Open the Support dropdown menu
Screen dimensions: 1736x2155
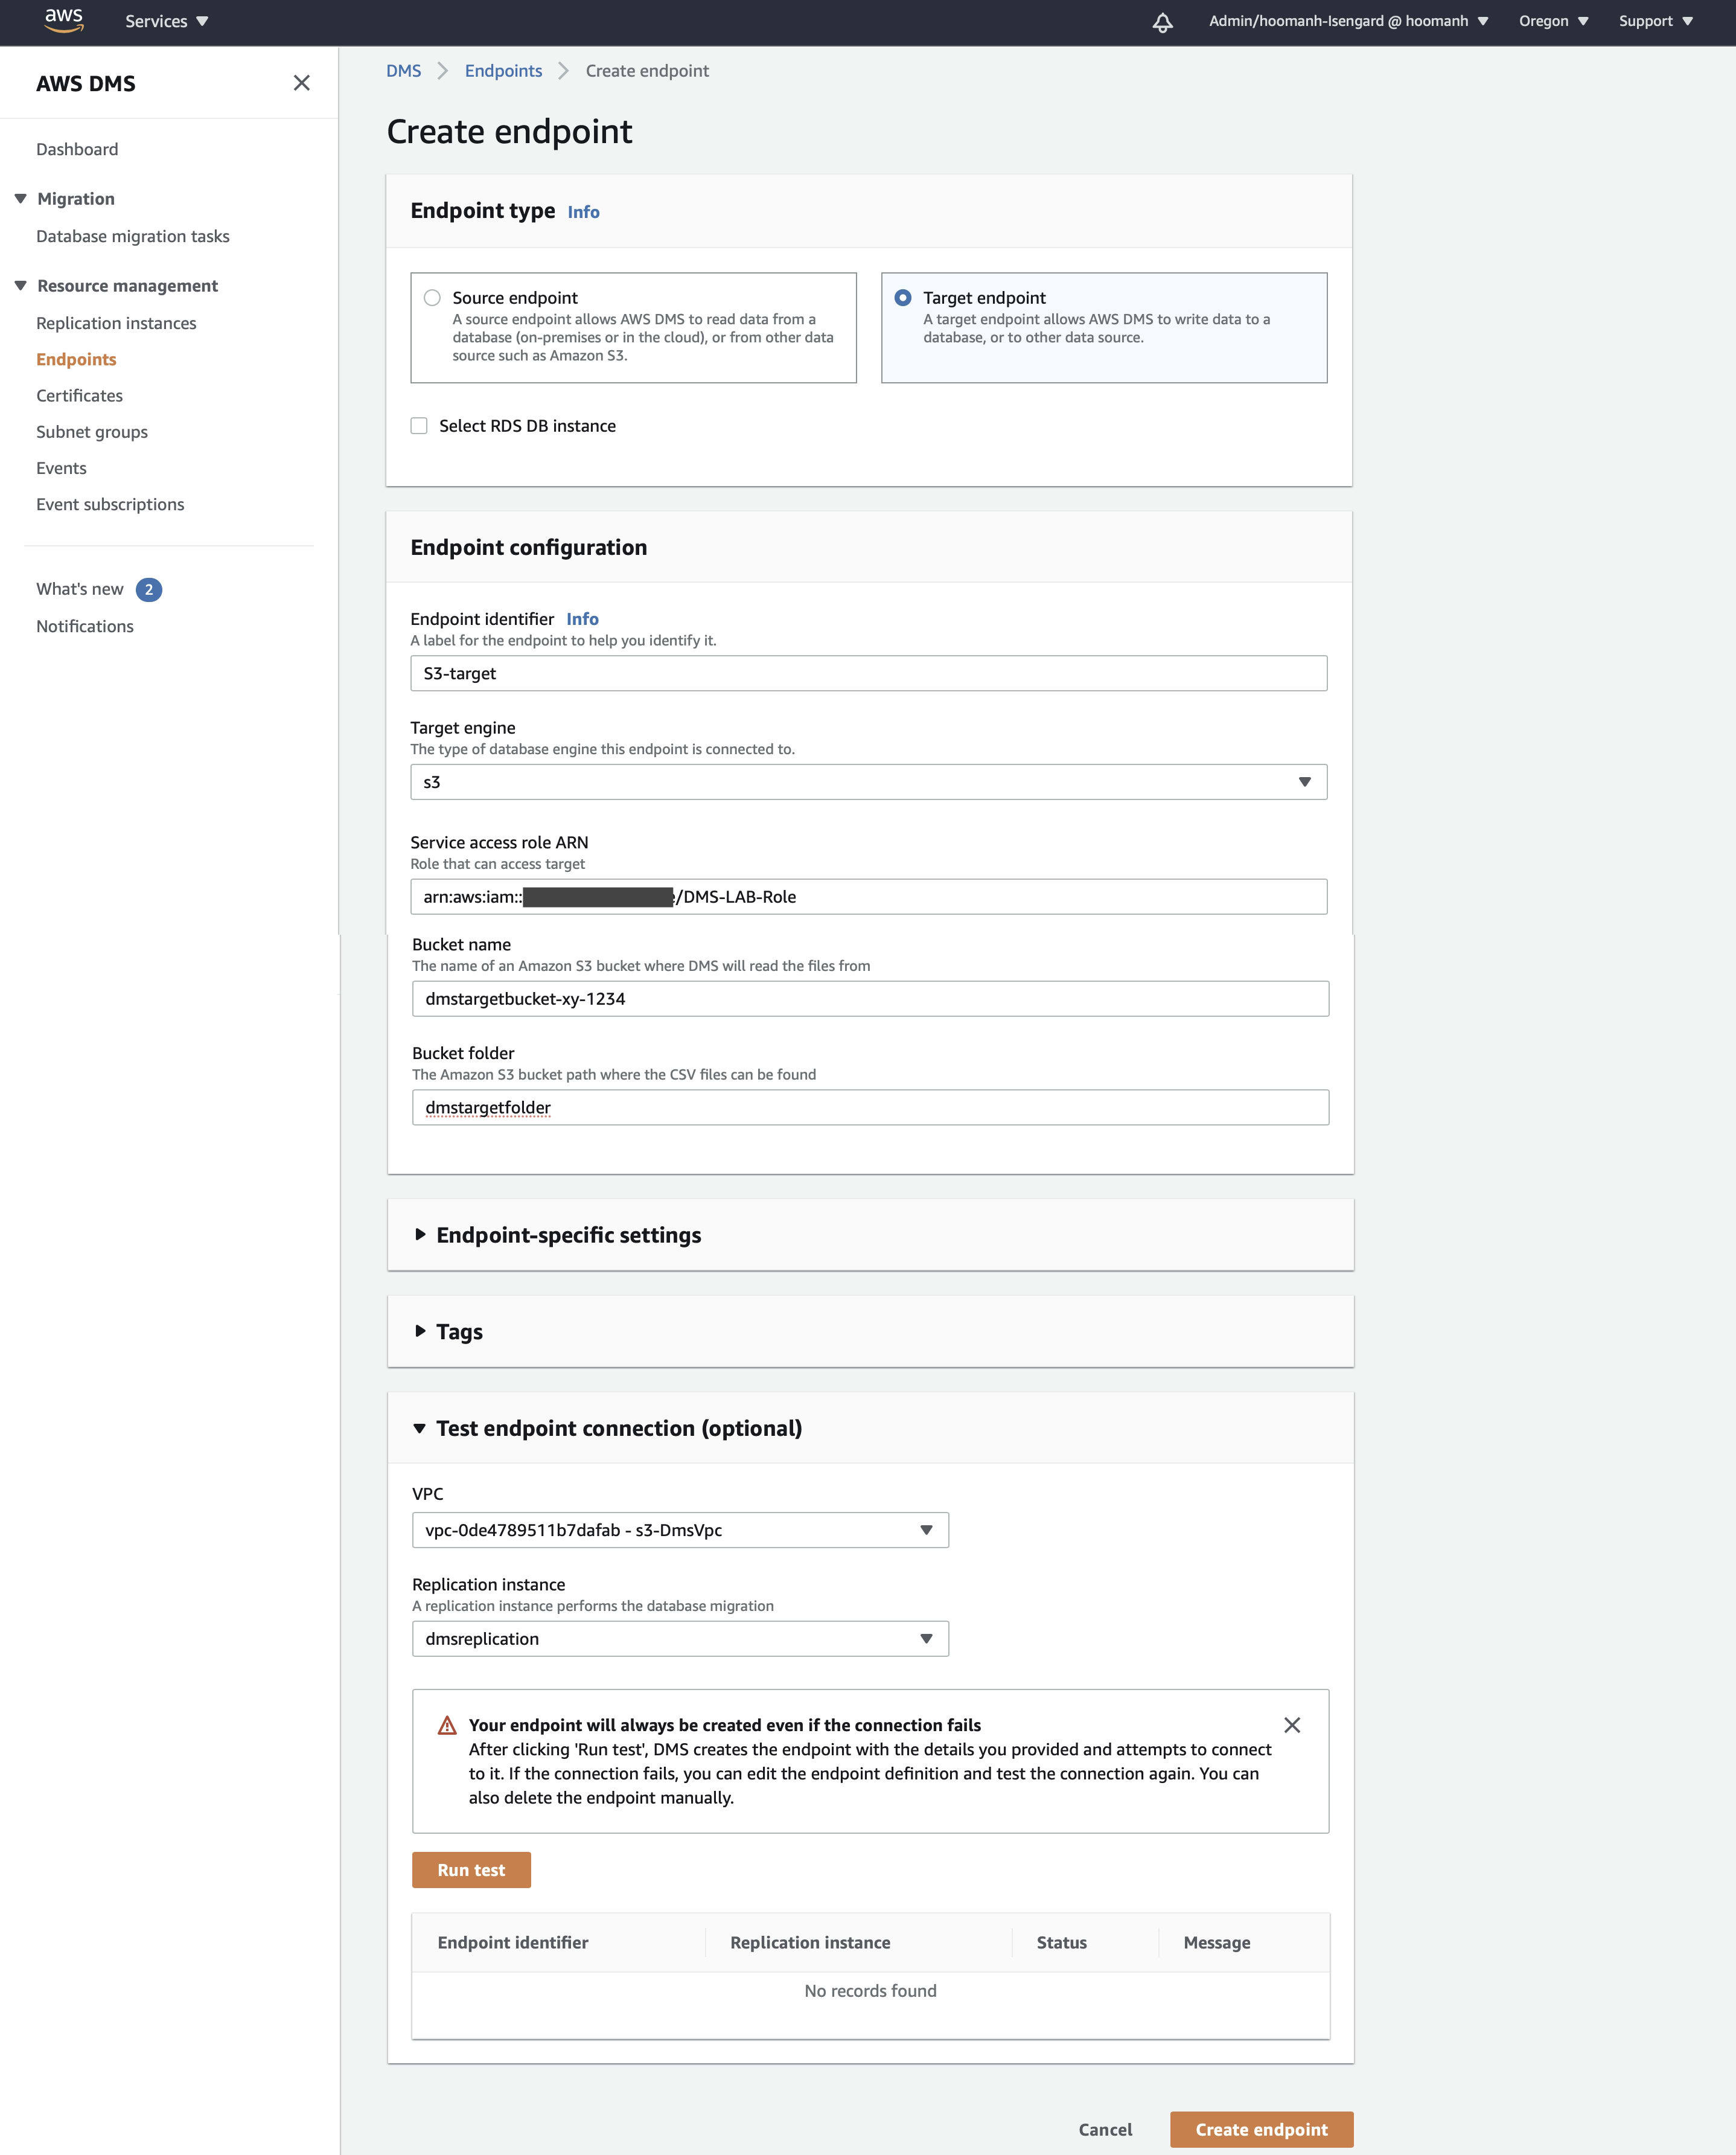click(1655, 21)
